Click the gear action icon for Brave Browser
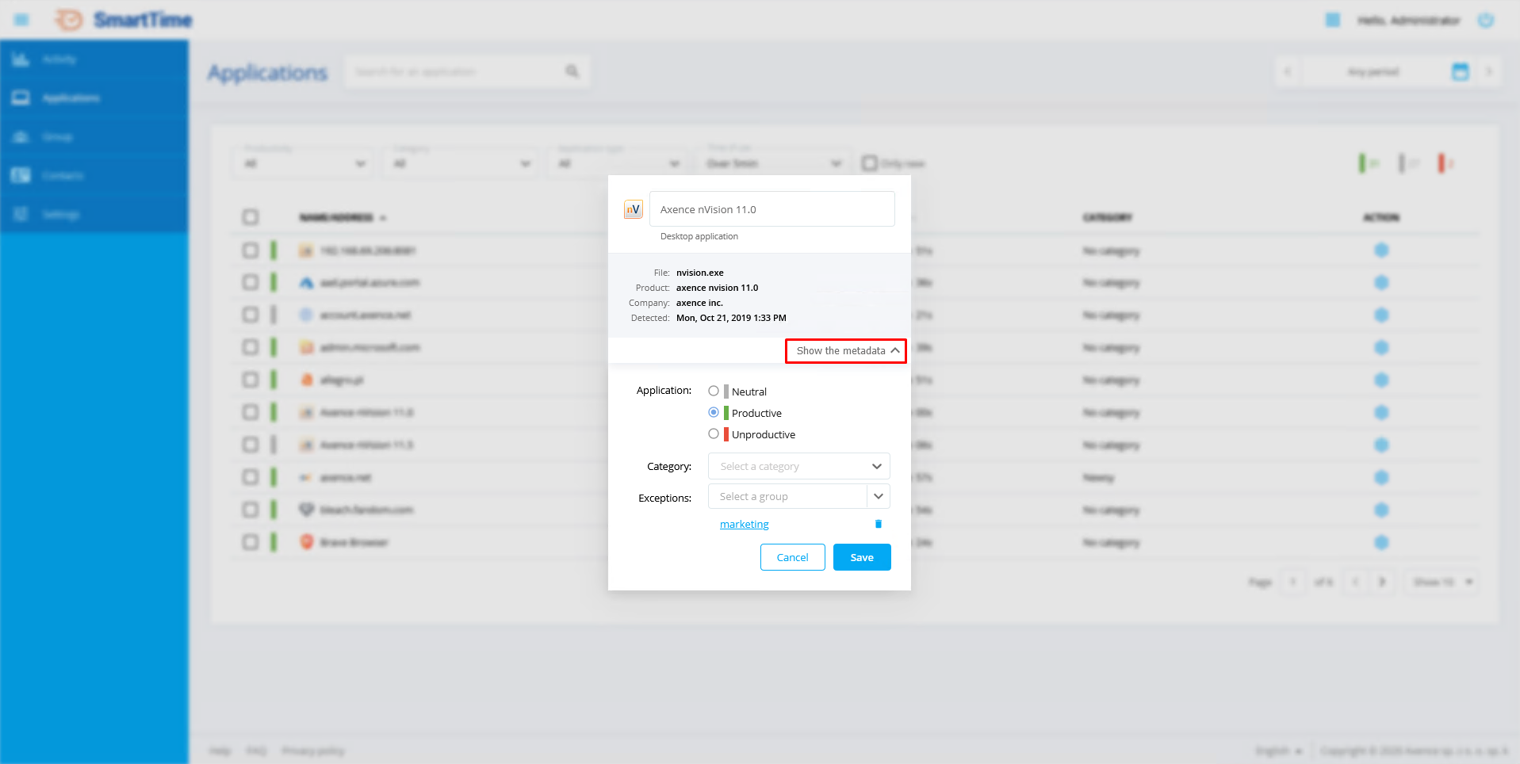This screenshot has height=764, width=1520. click(1381, 543)
